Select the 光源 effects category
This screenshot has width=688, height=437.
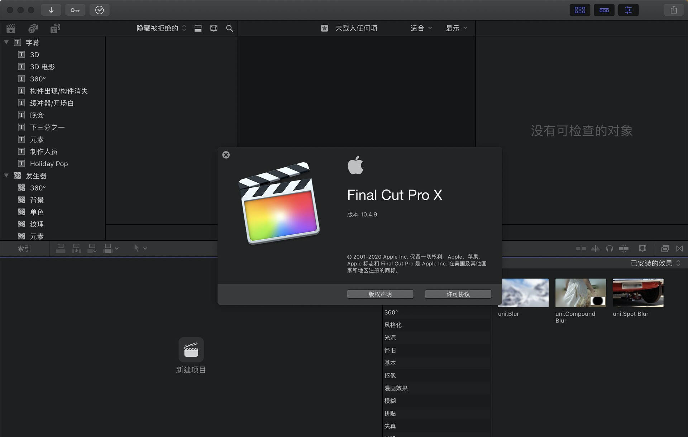436,338
